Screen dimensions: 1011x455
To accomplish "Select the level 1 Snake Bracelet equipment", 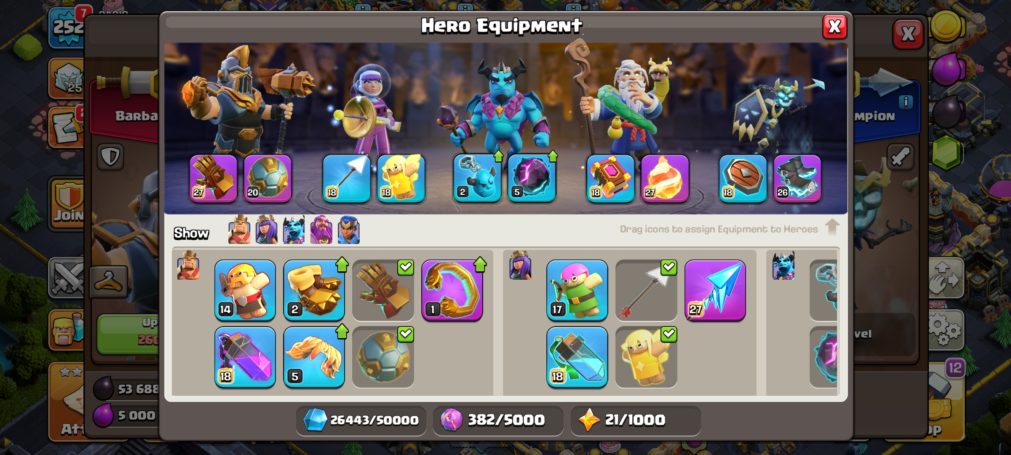I will (452, 290).
